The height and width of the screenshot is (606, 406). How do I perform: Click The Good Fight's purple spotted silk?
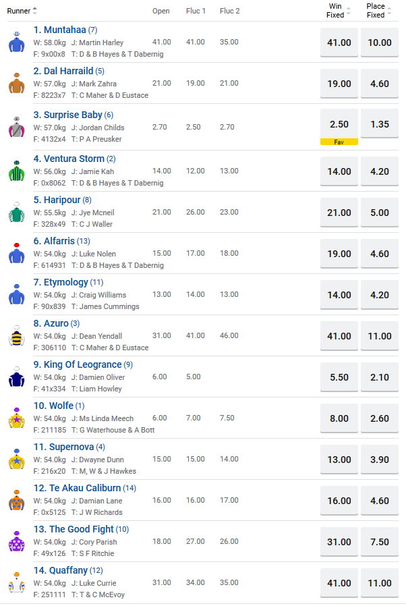tap(16, 542)
